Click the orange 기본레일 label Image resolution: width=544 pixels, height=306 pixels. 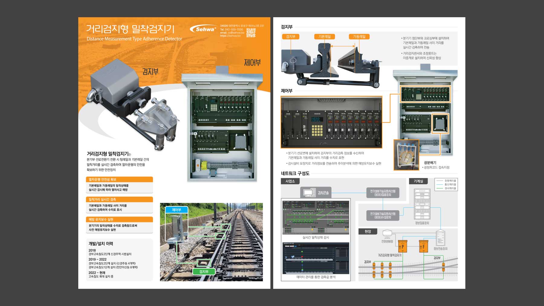coord(324,37)
